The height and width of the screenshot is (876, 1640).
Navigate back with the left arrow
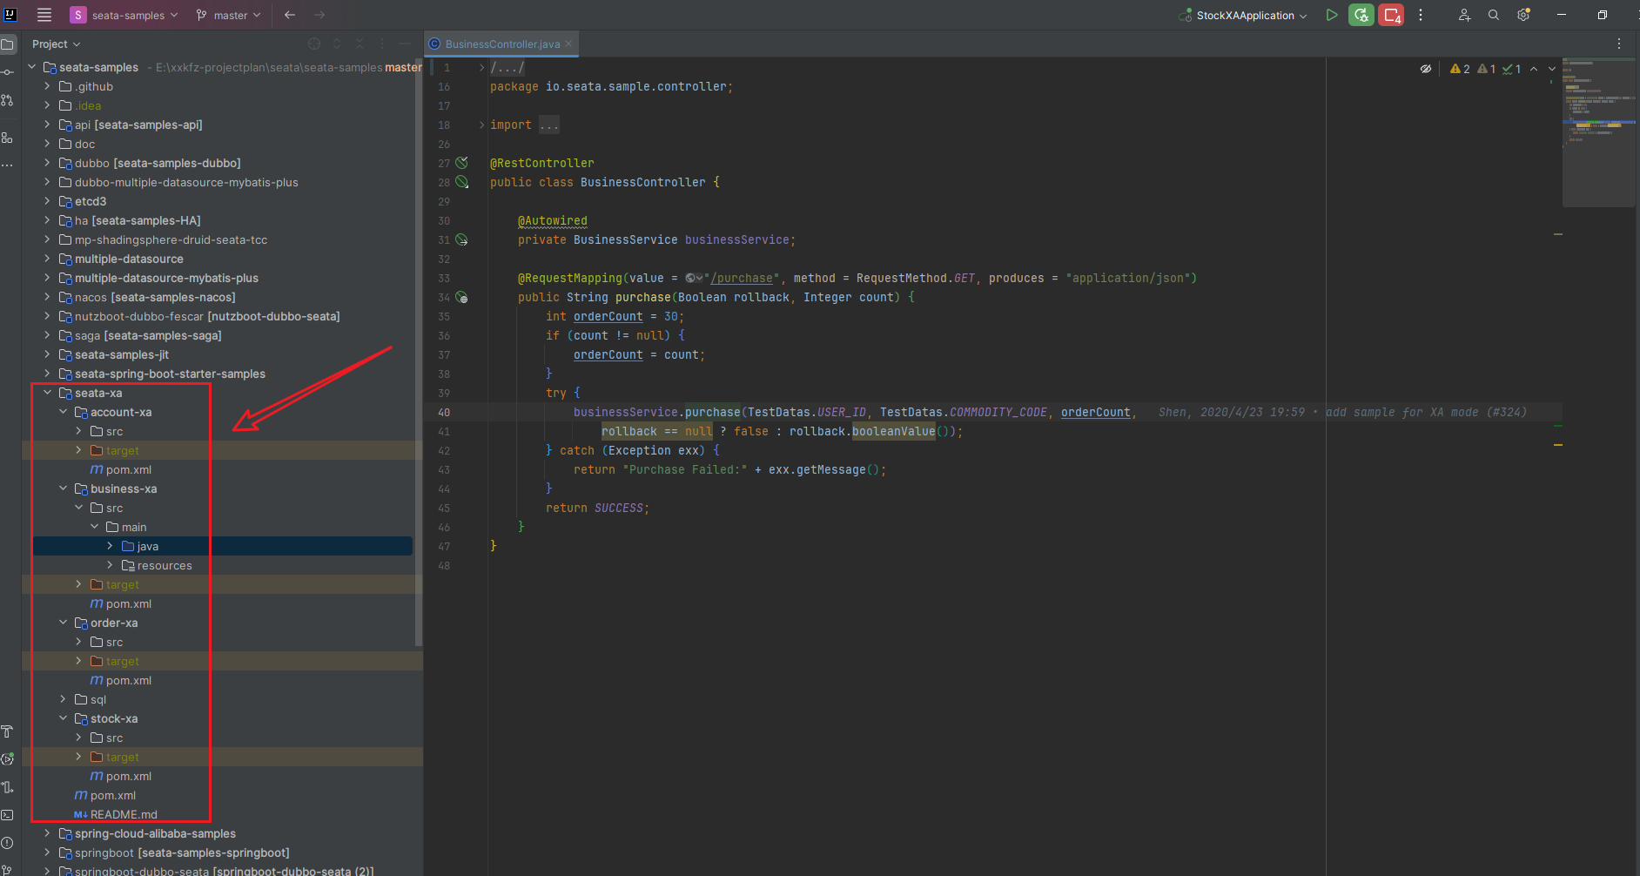coord(290,15)
